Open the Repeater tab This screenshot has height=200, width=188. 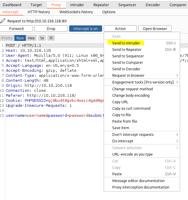[101, 5]
